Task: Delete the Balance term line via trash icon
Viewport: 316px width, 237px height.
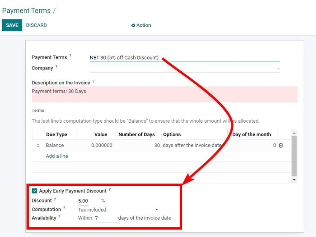Action: coord(281,145)
